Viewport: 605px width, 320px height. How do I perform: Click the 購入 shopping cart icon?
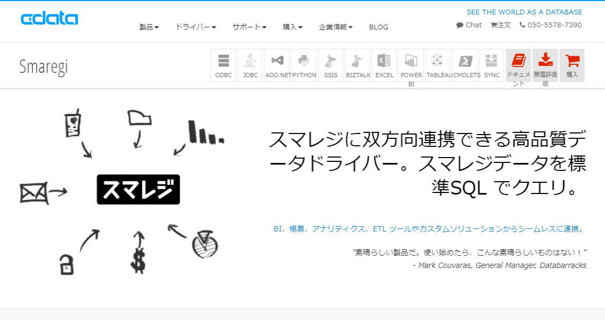tap(572, 61)
